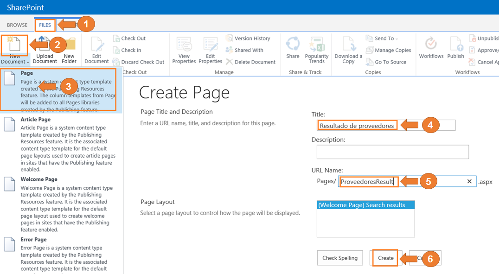Screen dimensions: 499x274
Task: Switch to the BROWSE ribbon tab
Action: click(x=17, y=25)
